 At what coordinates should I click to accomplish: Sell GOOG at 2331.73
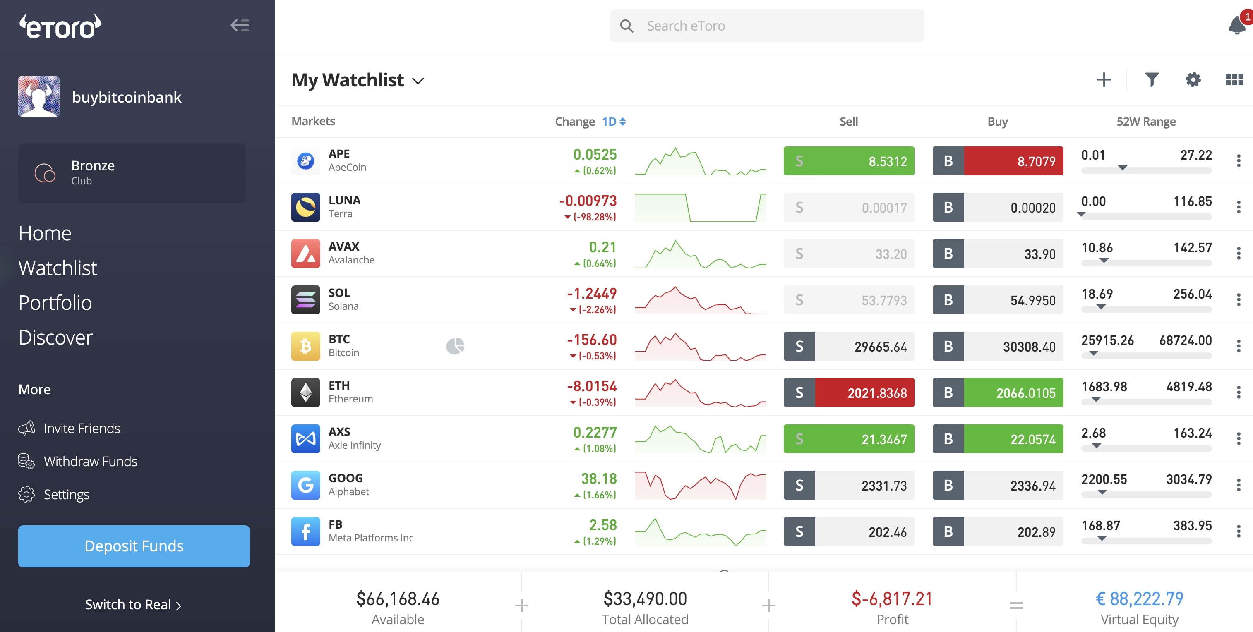tap(848, 485)
